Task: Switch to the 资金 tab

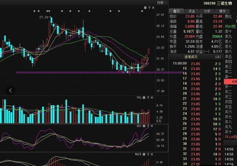Action: click(192, 11)
